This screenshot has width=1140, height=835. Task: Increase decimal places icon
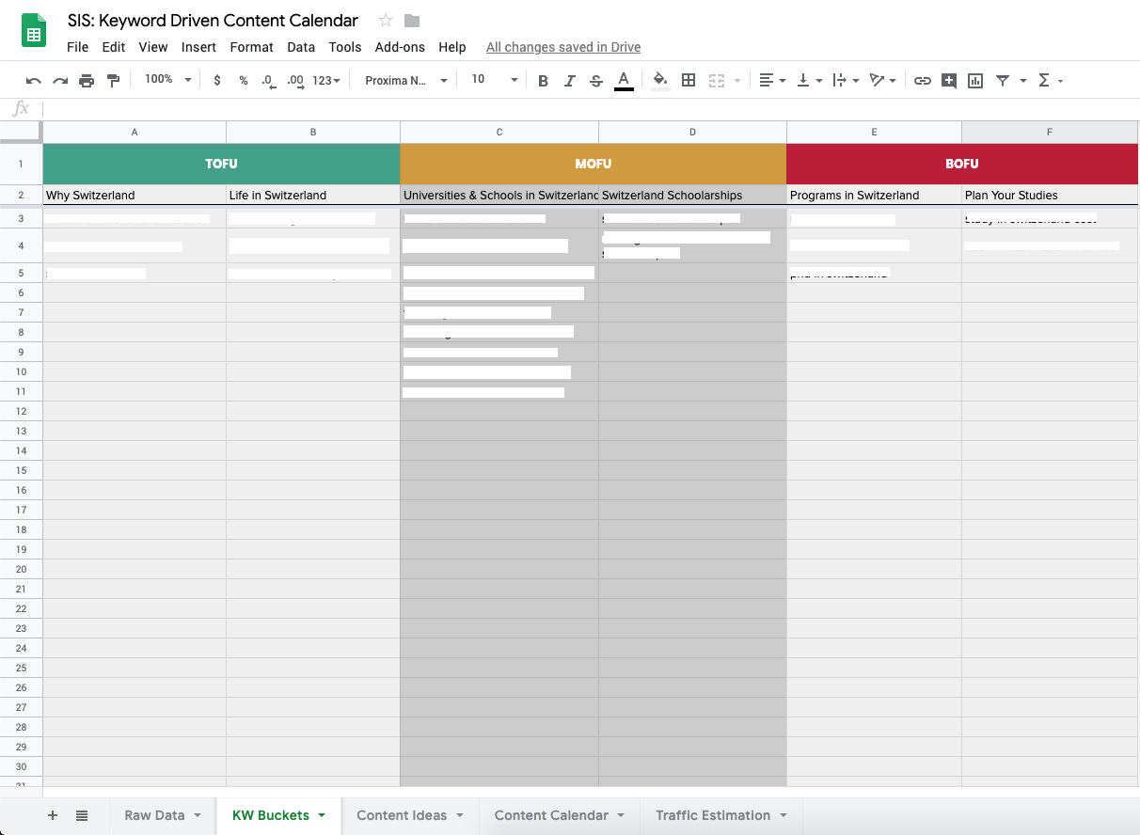pos(295,81)
